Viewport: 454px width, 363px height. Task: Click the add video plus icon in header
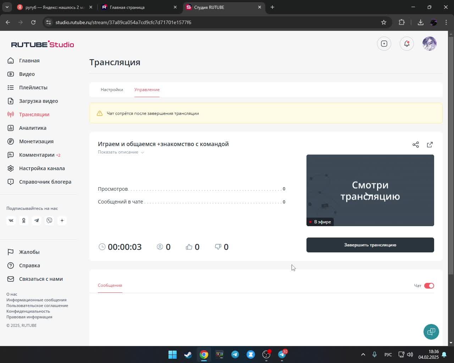click(x=384, y=44)
